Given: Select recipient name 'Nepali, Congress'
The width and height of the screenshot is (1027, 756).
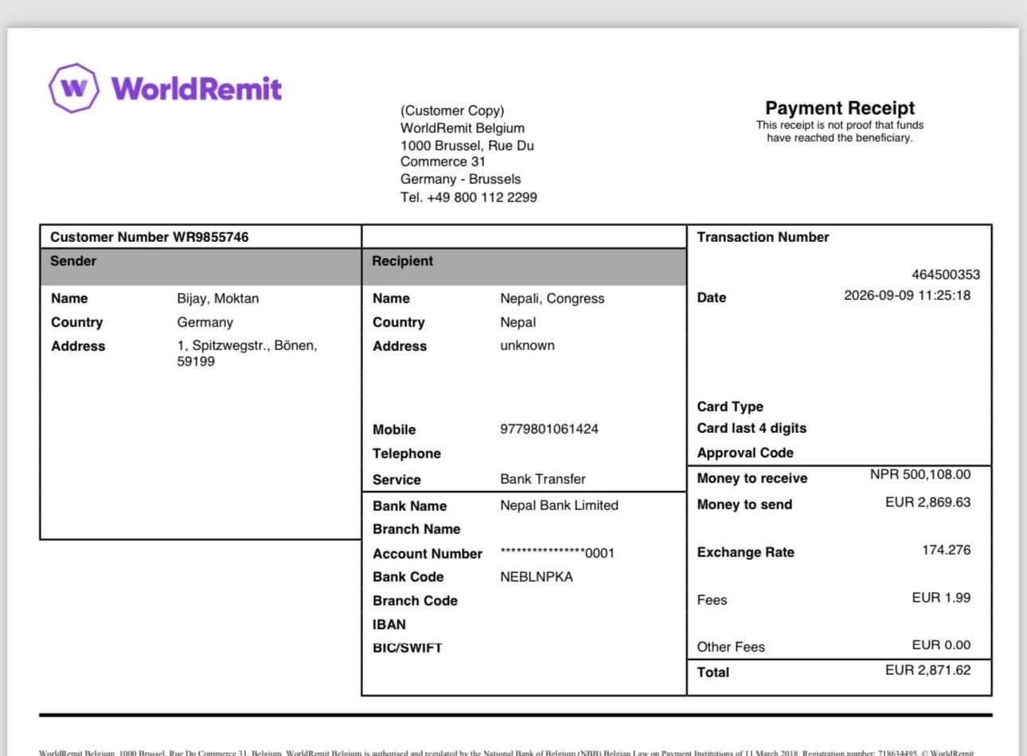Looking at the screenshot, I should pos(553,298).
